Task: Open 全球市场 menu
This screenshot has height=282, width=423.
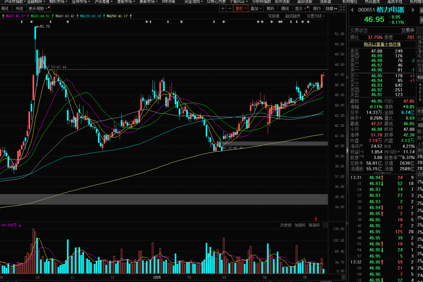Action: point(81,2)
